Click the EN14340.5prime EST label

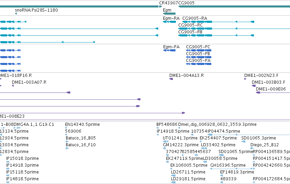coord(82,124)
